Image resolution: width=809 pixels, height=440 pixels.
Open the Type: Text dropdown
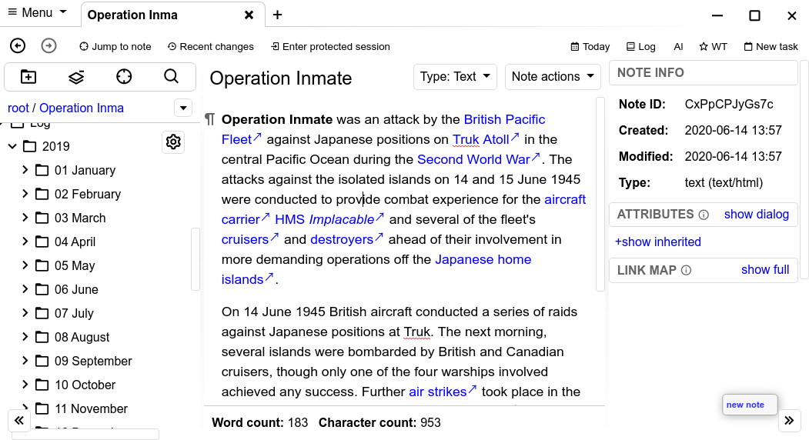(x=455, y=77)
